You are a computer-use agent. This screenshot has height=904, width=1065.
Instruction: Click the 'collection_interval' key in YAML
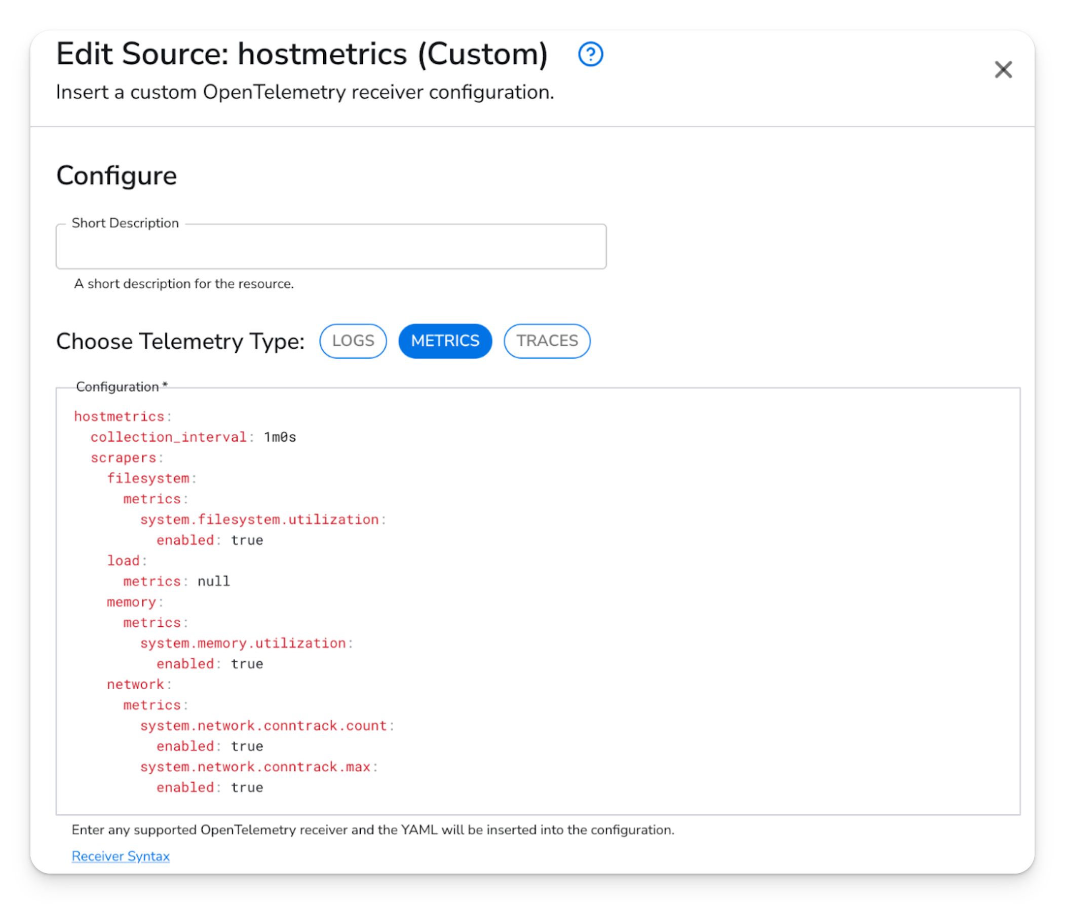coord(169,437)
